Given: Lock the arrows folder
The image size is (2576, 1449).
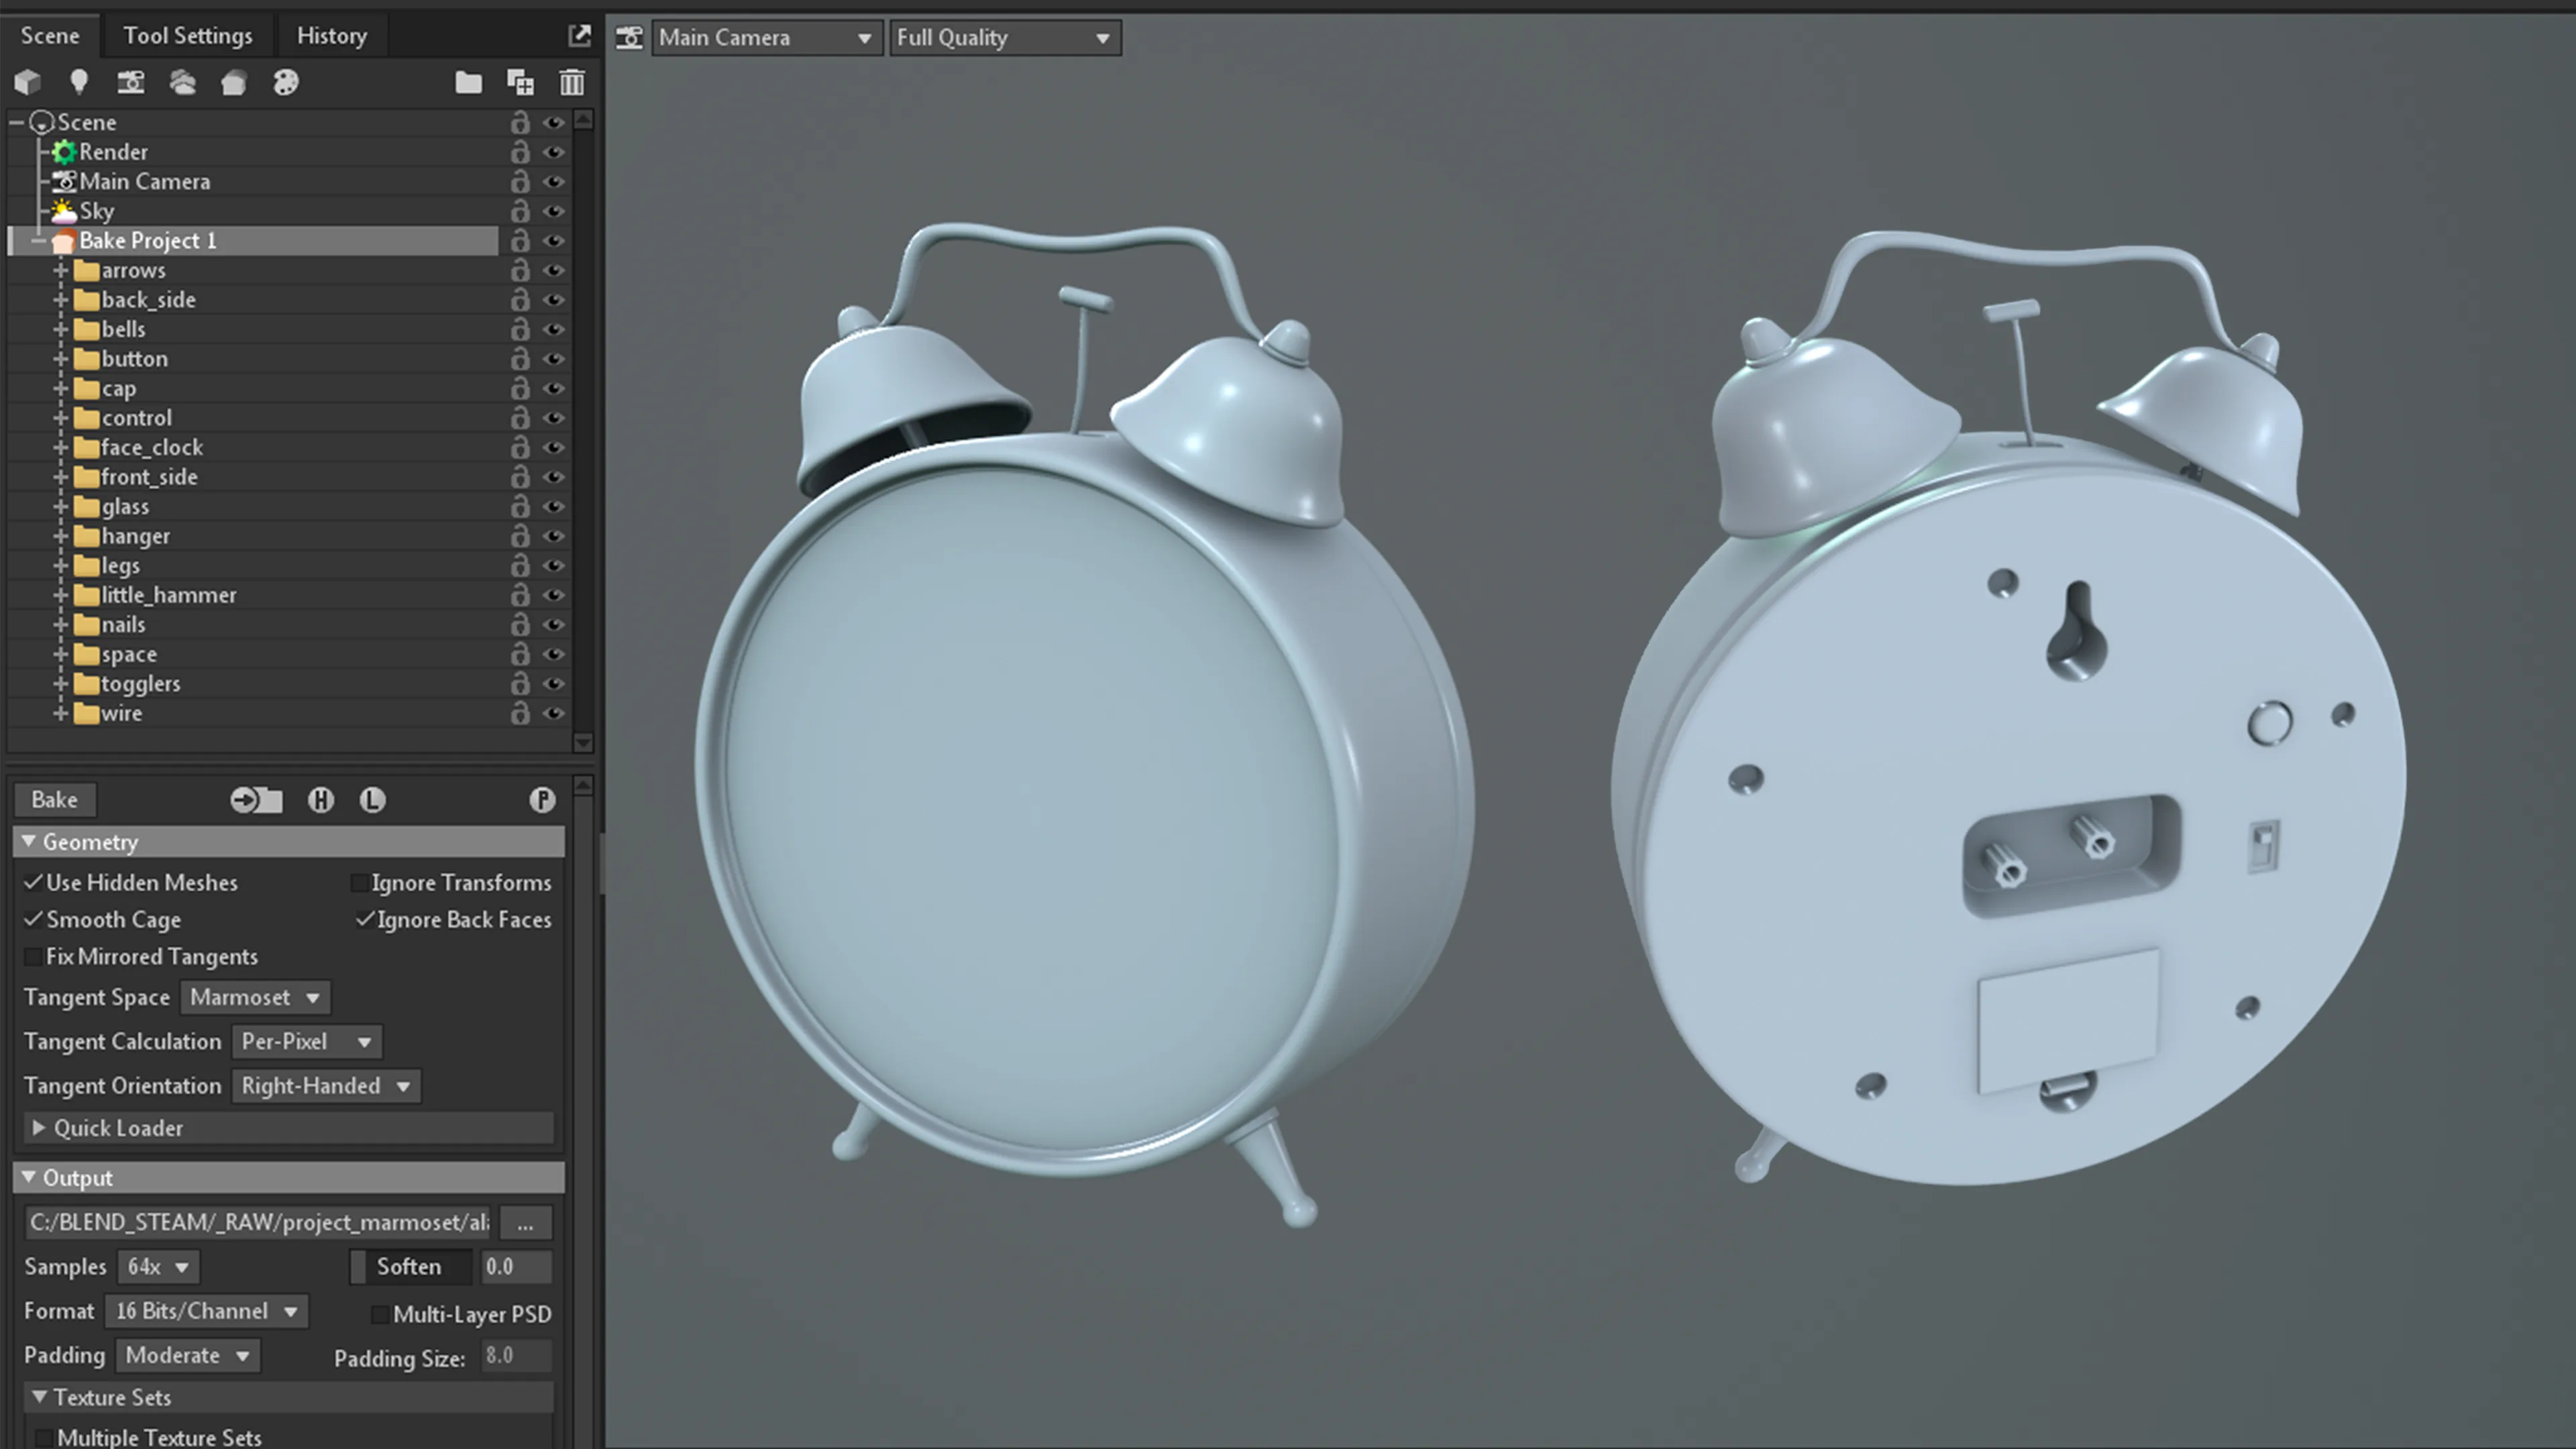Looking at the screenshot, I should click(x=520, y=270).
